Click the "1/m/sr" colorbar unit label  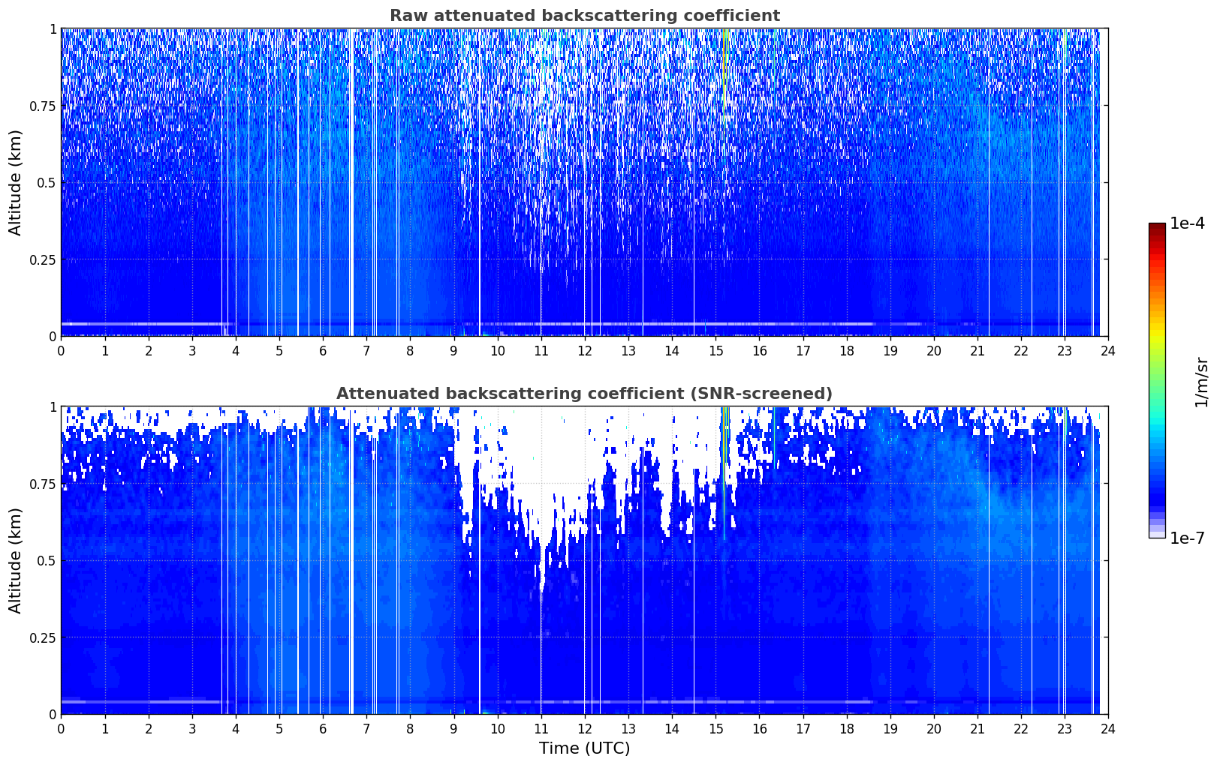tap(1201, 381)
